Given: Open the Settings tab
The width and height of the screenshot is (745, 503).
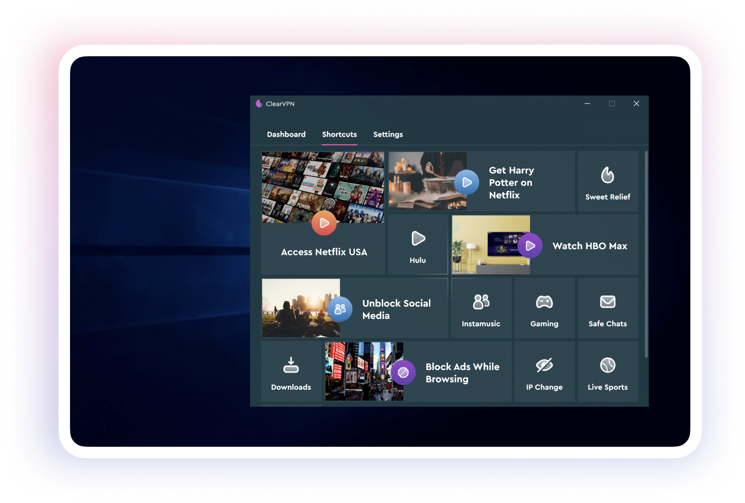Looking at the screenshot, I should coord(388,134).
